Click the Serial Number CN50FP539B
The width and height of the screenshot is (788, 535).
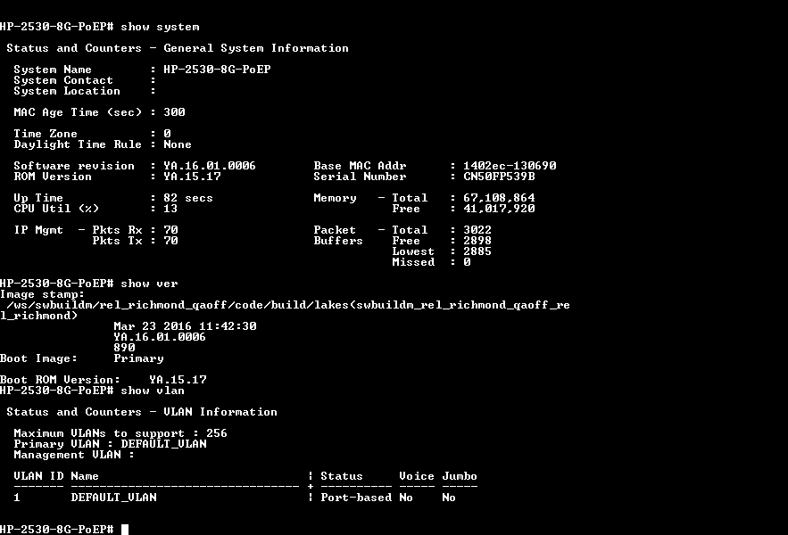click(x=499, y=177)
